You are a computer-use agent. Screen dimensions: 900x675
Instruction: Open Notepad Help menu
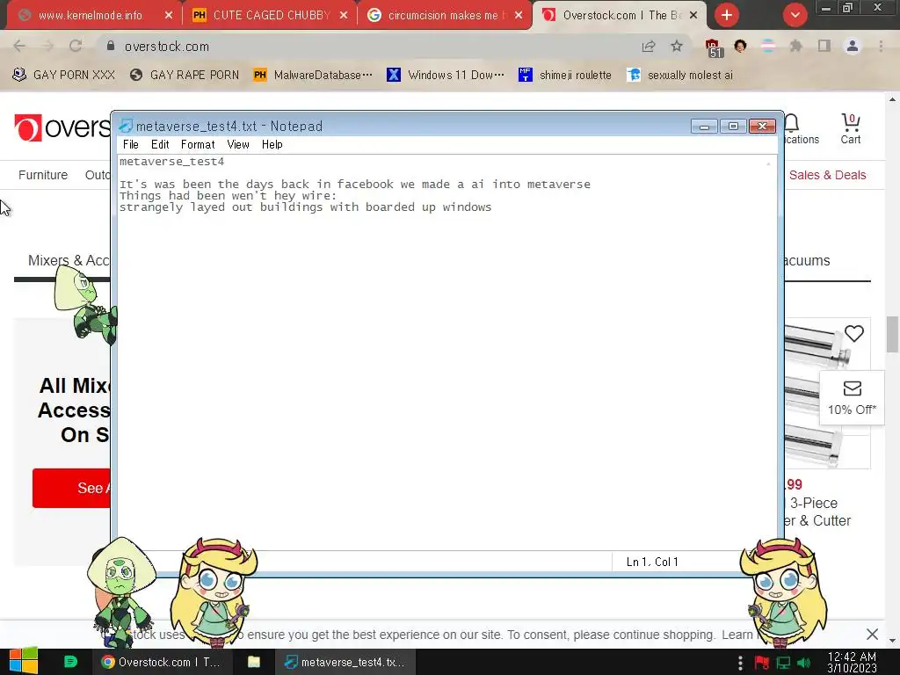click(x=272, y=145)
